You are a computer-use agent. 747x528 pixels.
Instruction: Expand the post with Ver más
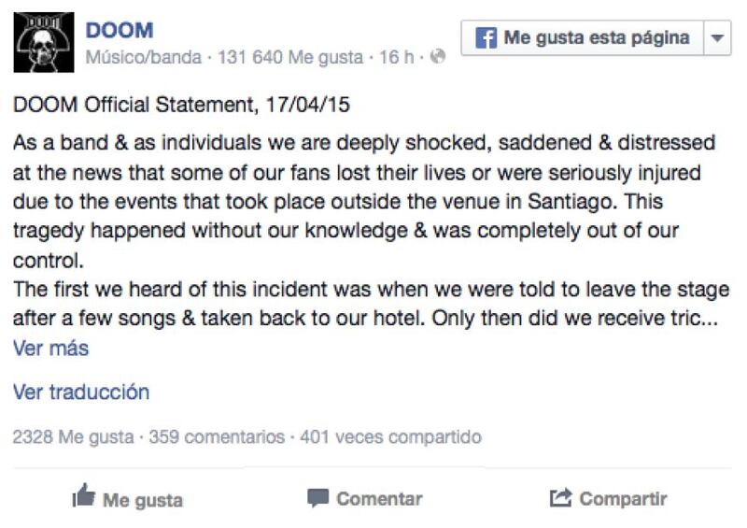point(50,349)
